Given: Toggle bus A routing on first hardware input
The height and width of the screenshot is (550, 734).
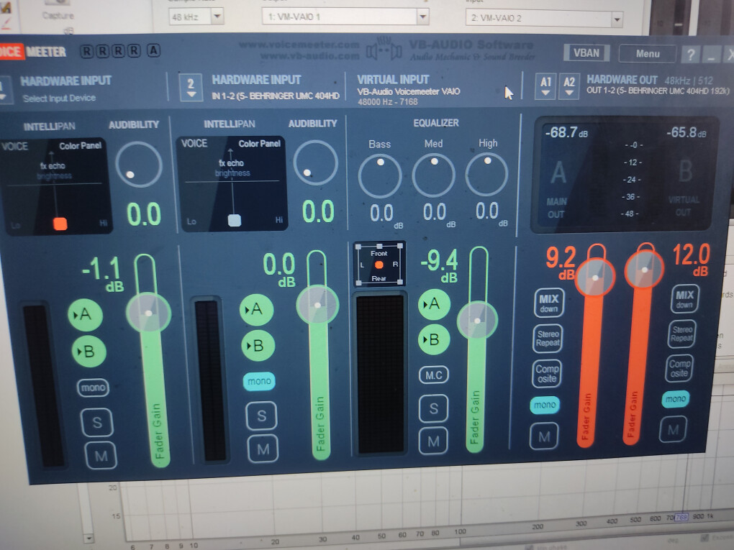Looking at the screenshot, I should pyautogui.click(x=85, y=313).
